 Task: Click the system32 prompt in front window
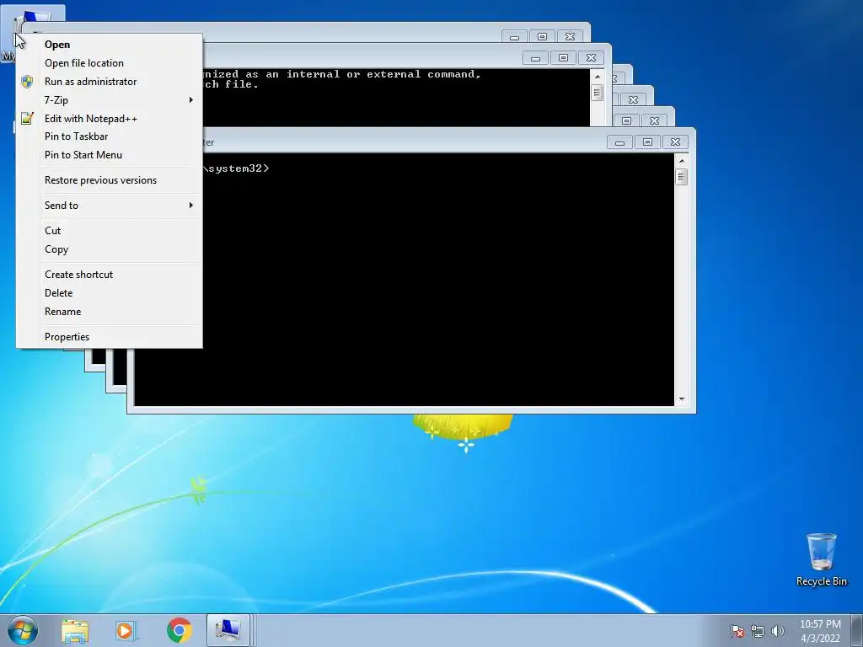coord(236,168)
